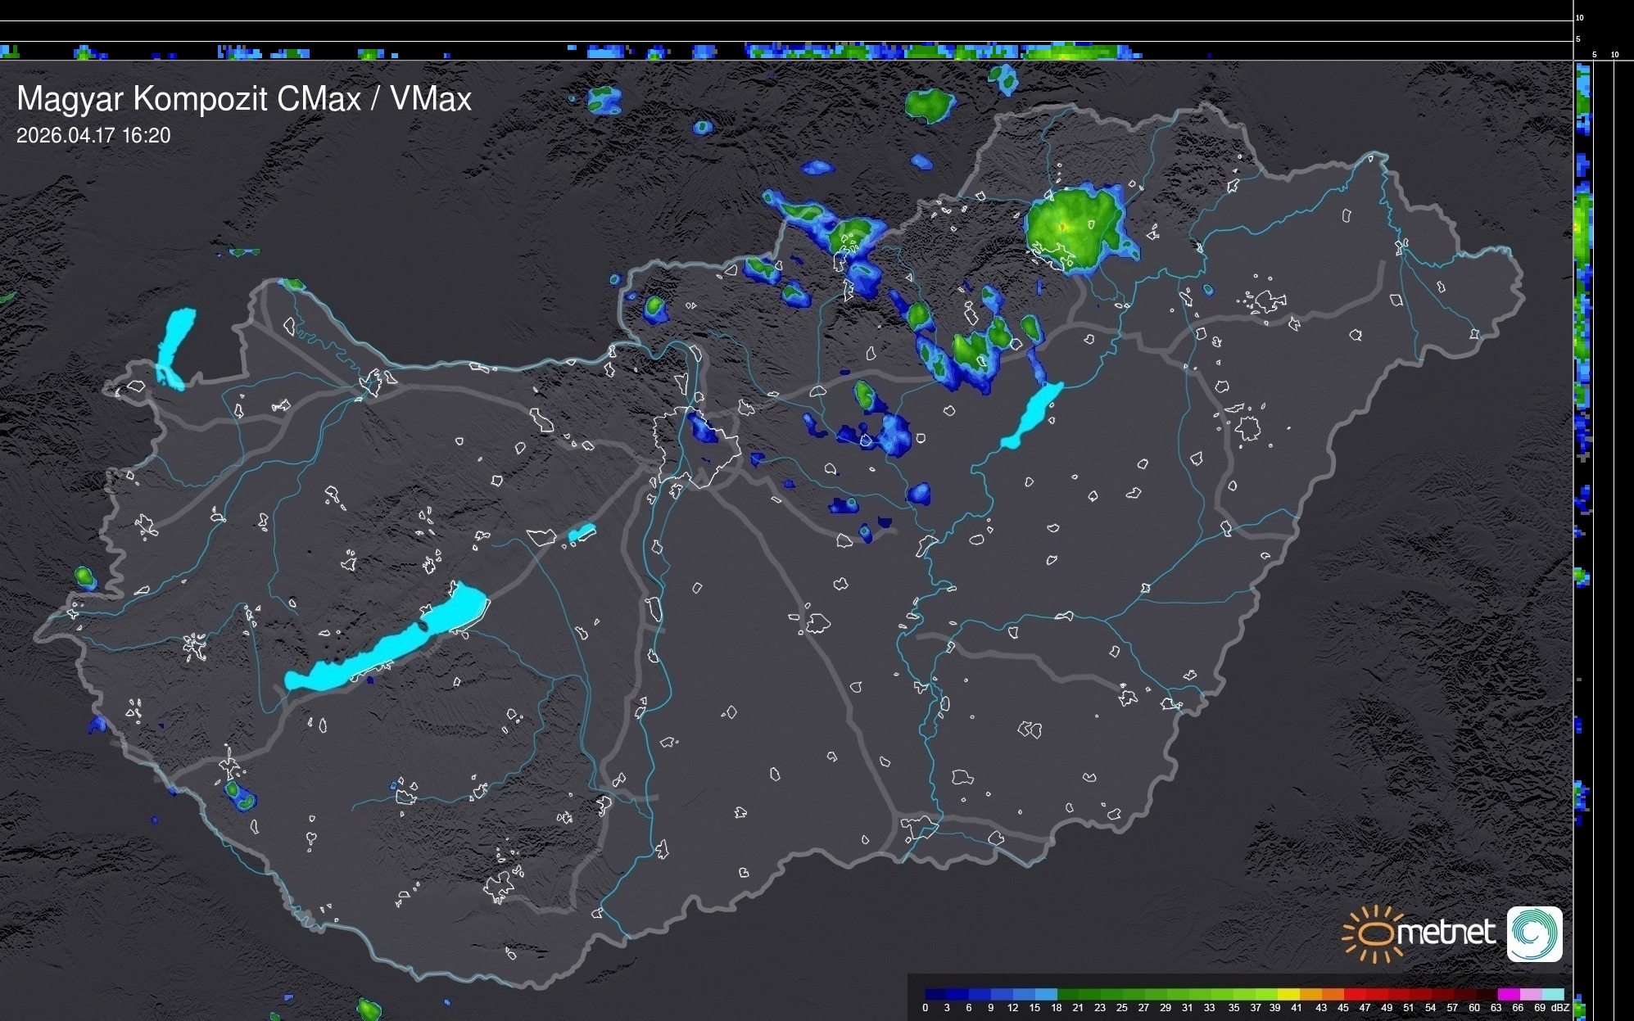Pick the red 45 dBZ legend swatch
The width and height of the screenshot is (1634, 1021).
tap(1355, 994)
